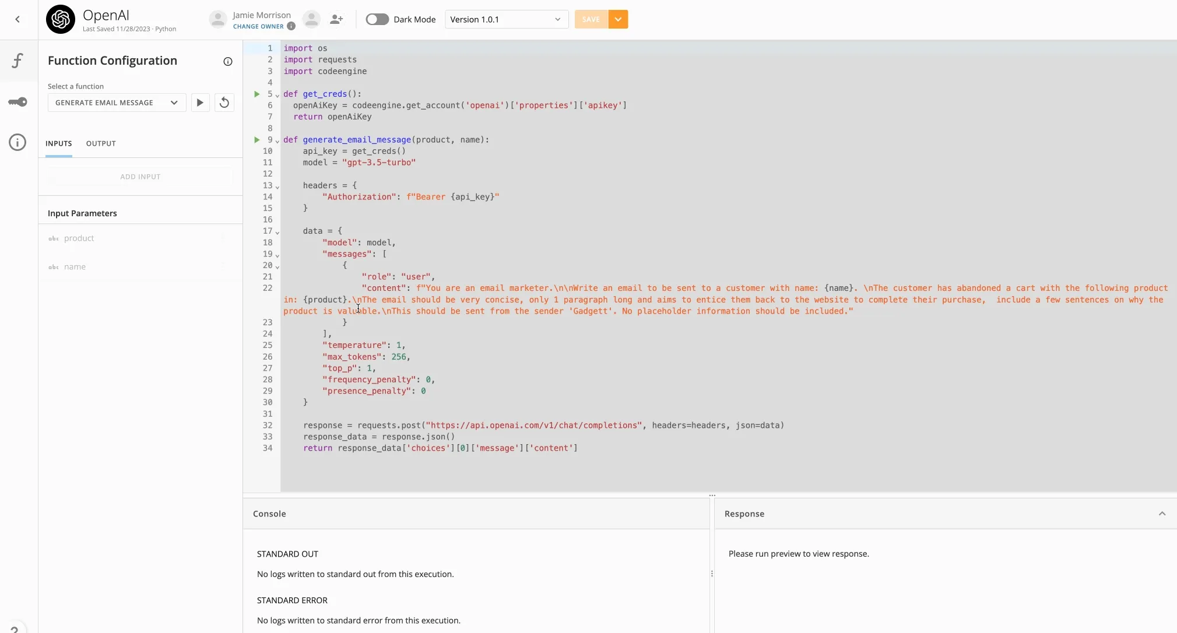
Task: Run the selected function with play button
Action: tap(200, 103)
